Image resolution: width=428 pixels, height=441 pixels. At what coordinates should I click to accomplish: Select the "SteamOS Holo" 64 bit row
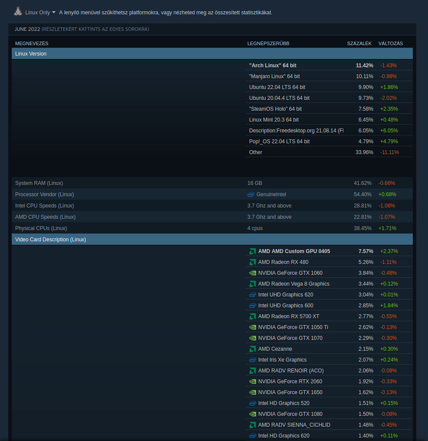(329, 109)
